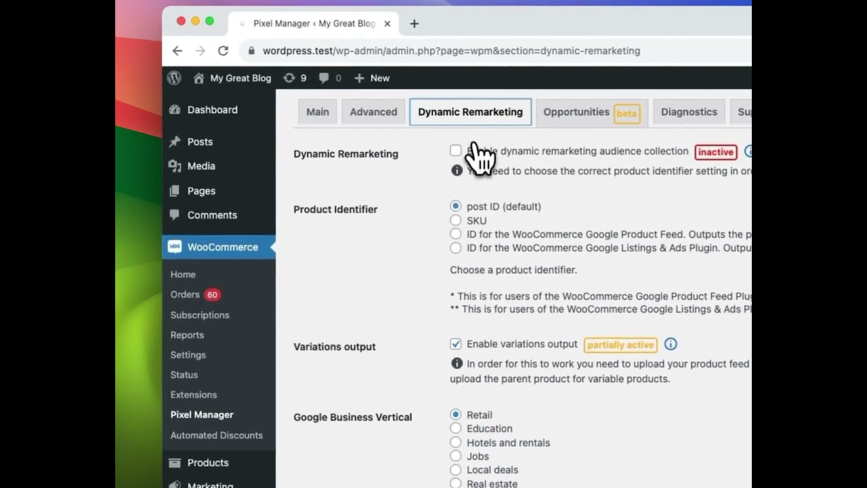Open Automated Discounts submenu item
The width and height of the screenshot is (867, 488).
coord(217,435)
